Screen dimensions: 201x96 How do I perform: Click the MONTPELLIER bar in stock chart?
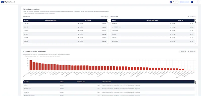81,68
